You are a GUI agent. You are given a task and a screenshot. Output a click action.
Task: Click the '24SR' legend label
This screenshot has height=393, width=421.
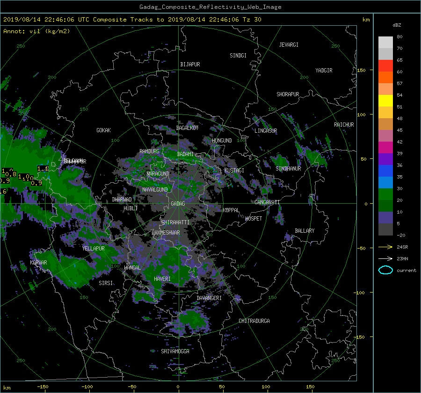click(402, 247)
